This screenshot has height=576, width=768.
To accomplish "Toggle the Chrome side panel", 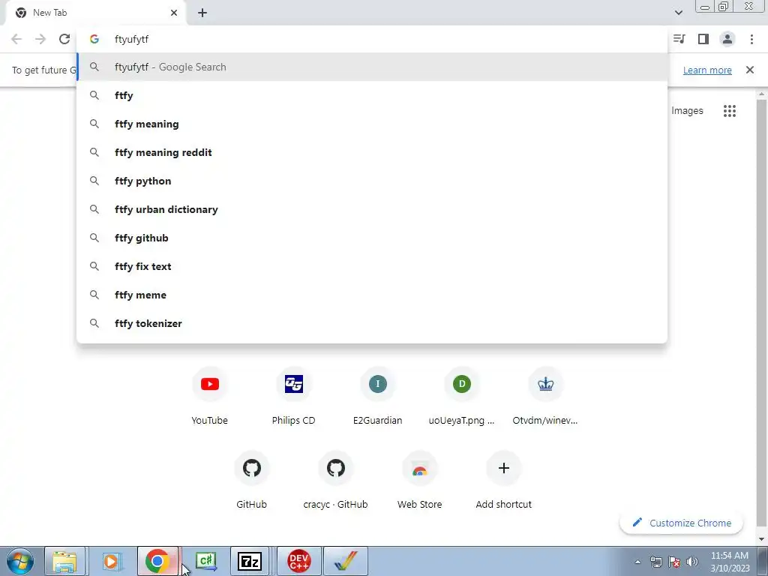I will pos(703,39).
